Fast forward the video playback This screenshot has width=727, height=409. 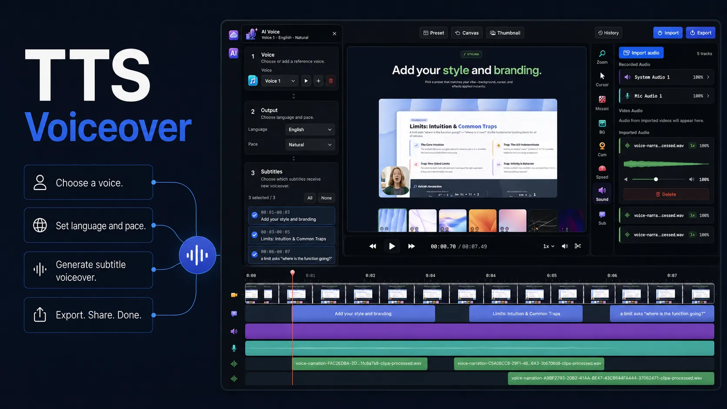[x=411, y=246]
